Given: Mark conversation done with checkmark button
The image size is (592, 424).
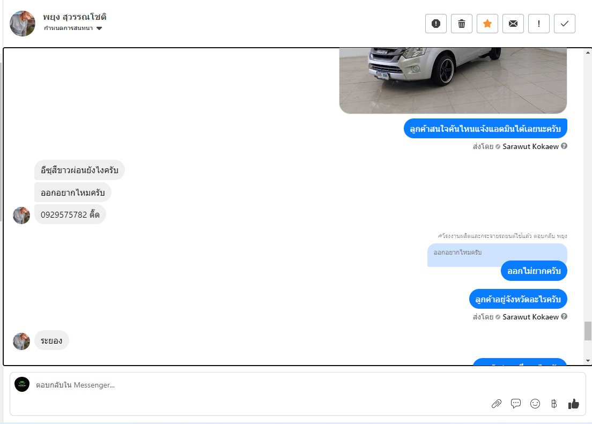Looking at the screenshot, I should (565, 24).
